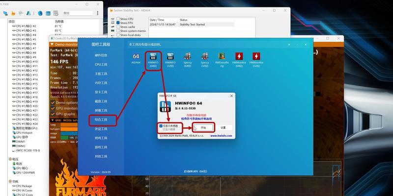Uncheck Stress FPU in Stability Test
This screenshot has height=196, width=393.
click(118, 23)
